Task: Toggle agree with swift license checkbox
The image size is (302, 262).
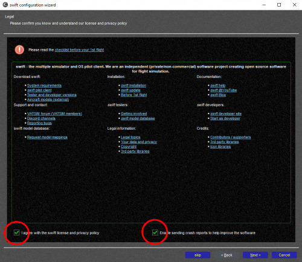Action: [17, 232]
